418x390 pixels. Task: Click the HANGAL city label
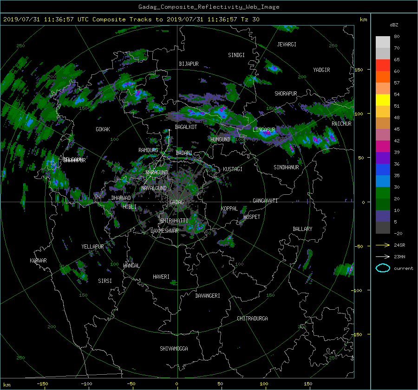[131, 266]
